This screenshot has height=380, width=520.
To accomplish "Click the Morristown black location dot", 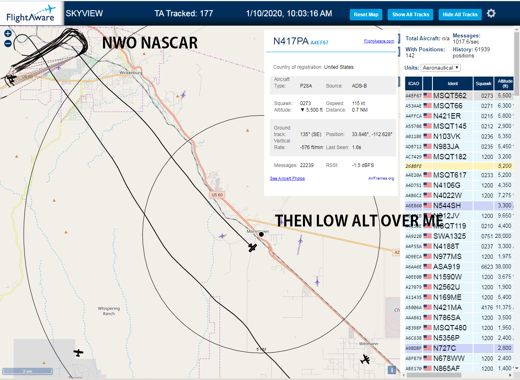I will coord(261,234).
